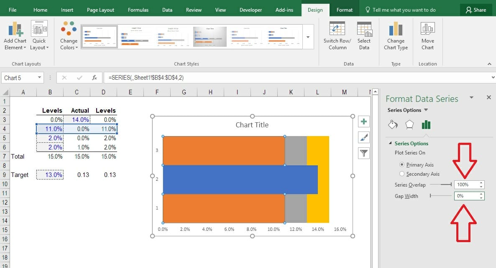This screenshot has width=496, height=268.
Task: Click the Change Colors palette icon
Action: [x=69, y=29]
